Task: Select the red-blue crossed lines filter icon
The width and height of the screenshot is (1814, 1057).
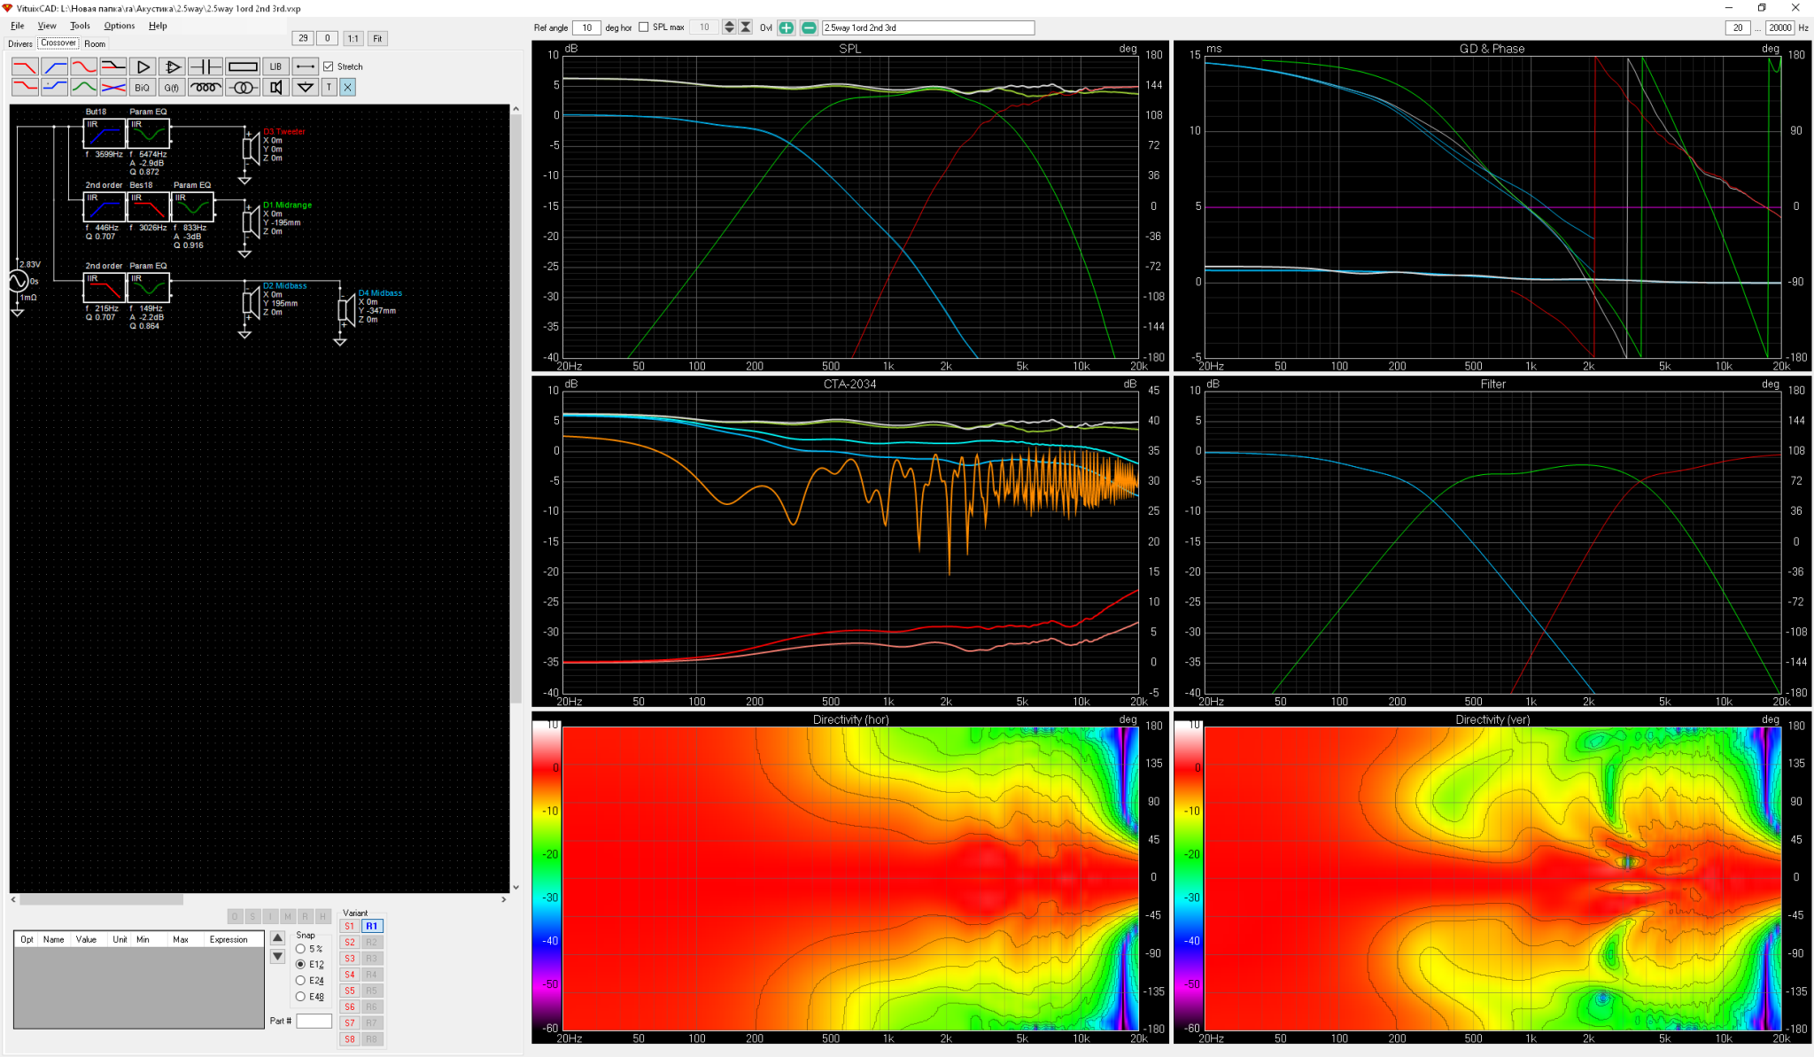Action: (x=113, y=87)
